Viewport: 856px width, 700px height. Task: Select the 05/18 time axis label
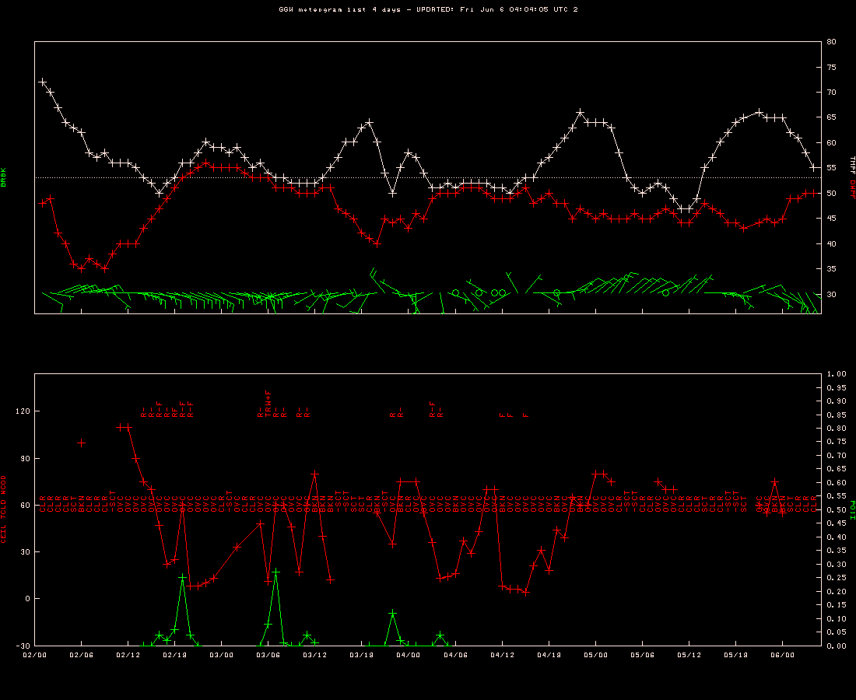[736, 656]
